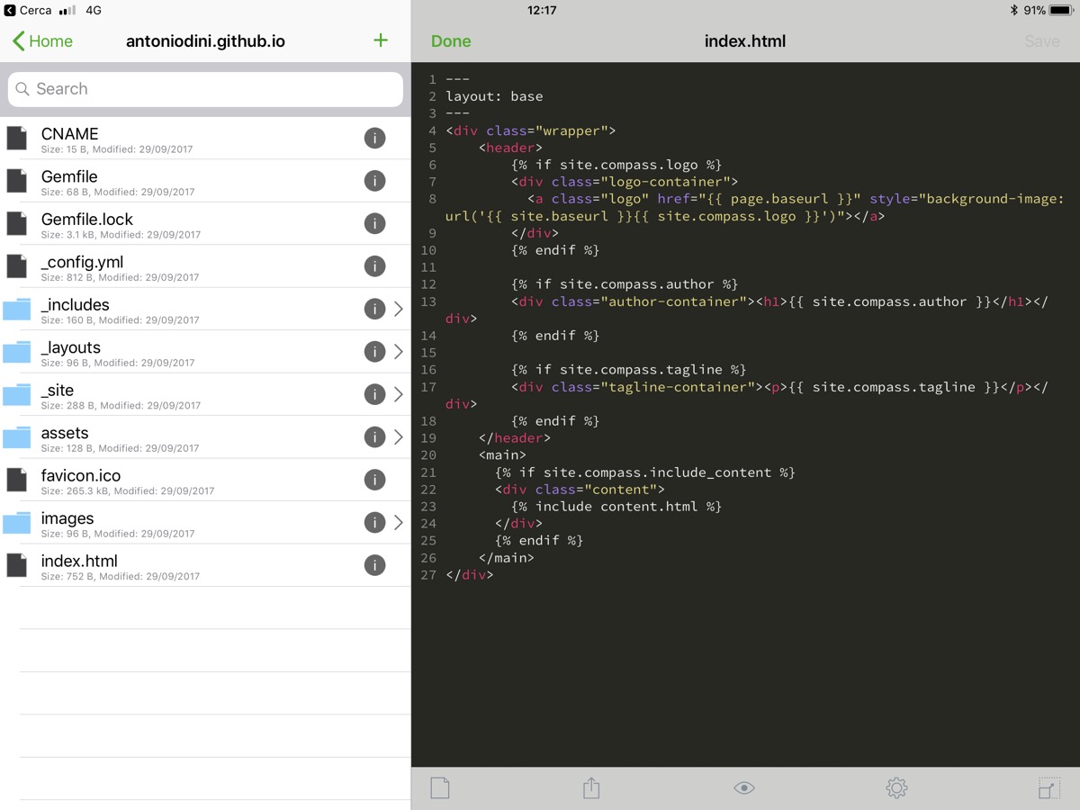Save the index.html file
Image resolution: width=1080 pixels, height=810 pixels.
click(1041, 41)
